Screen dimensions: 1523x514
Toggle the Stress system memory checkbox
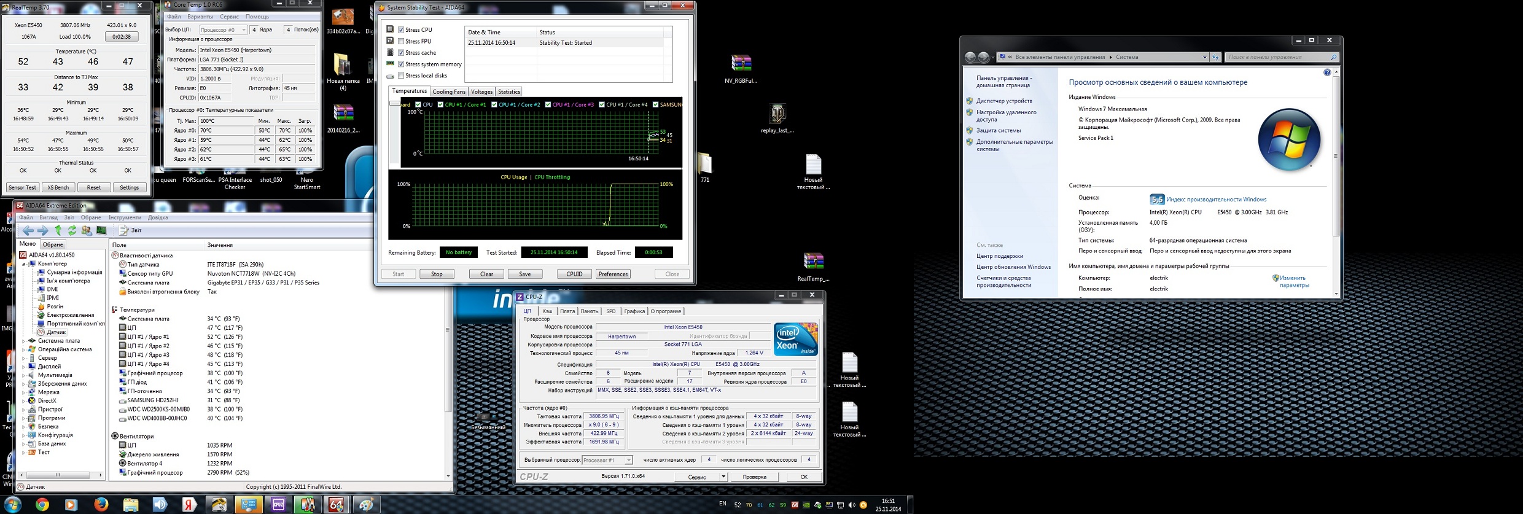point(401,64)
